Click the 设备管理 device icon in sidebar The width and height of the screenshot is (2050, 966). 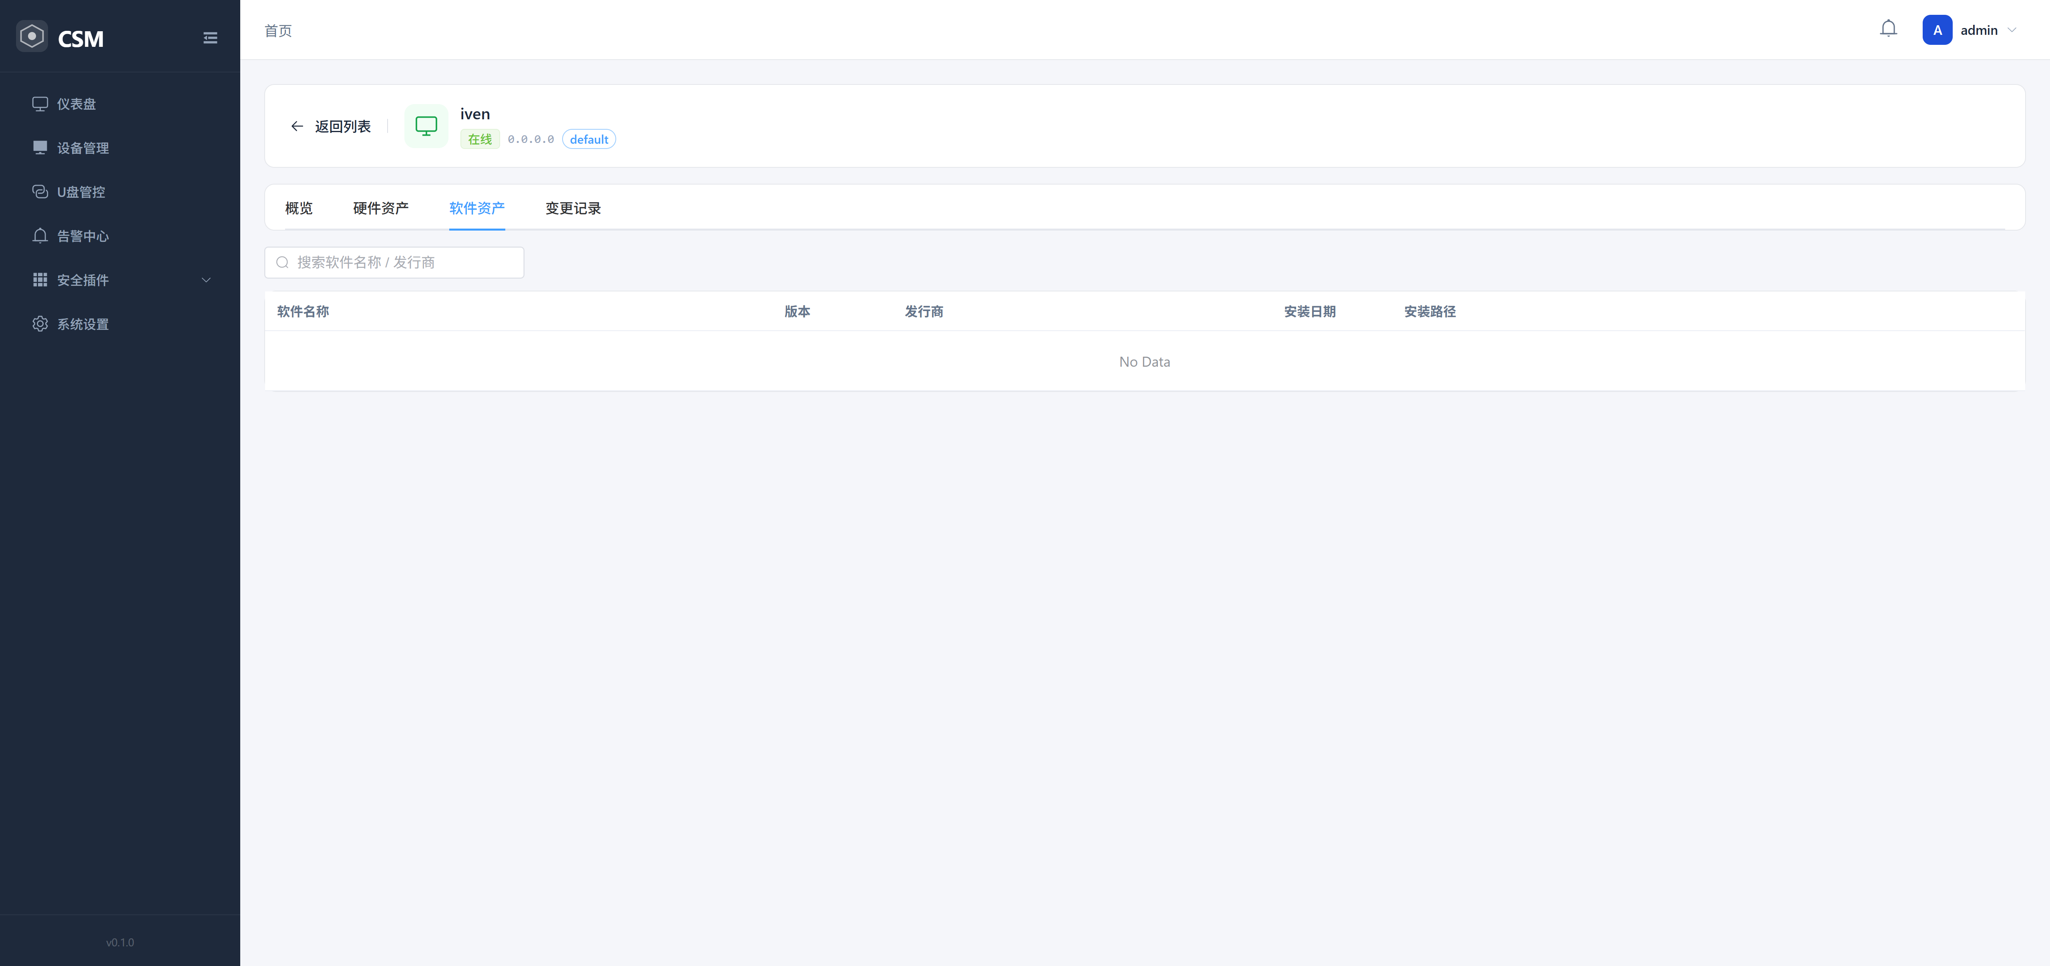[40, 147]
